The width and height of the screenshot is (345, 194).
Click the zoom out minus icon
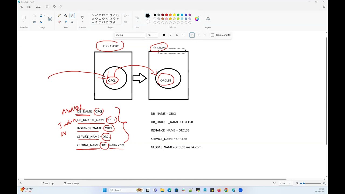tap(297, 183)
